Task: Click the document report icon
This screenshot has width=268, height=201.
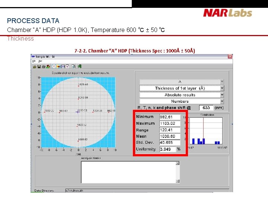Action: 67,67
